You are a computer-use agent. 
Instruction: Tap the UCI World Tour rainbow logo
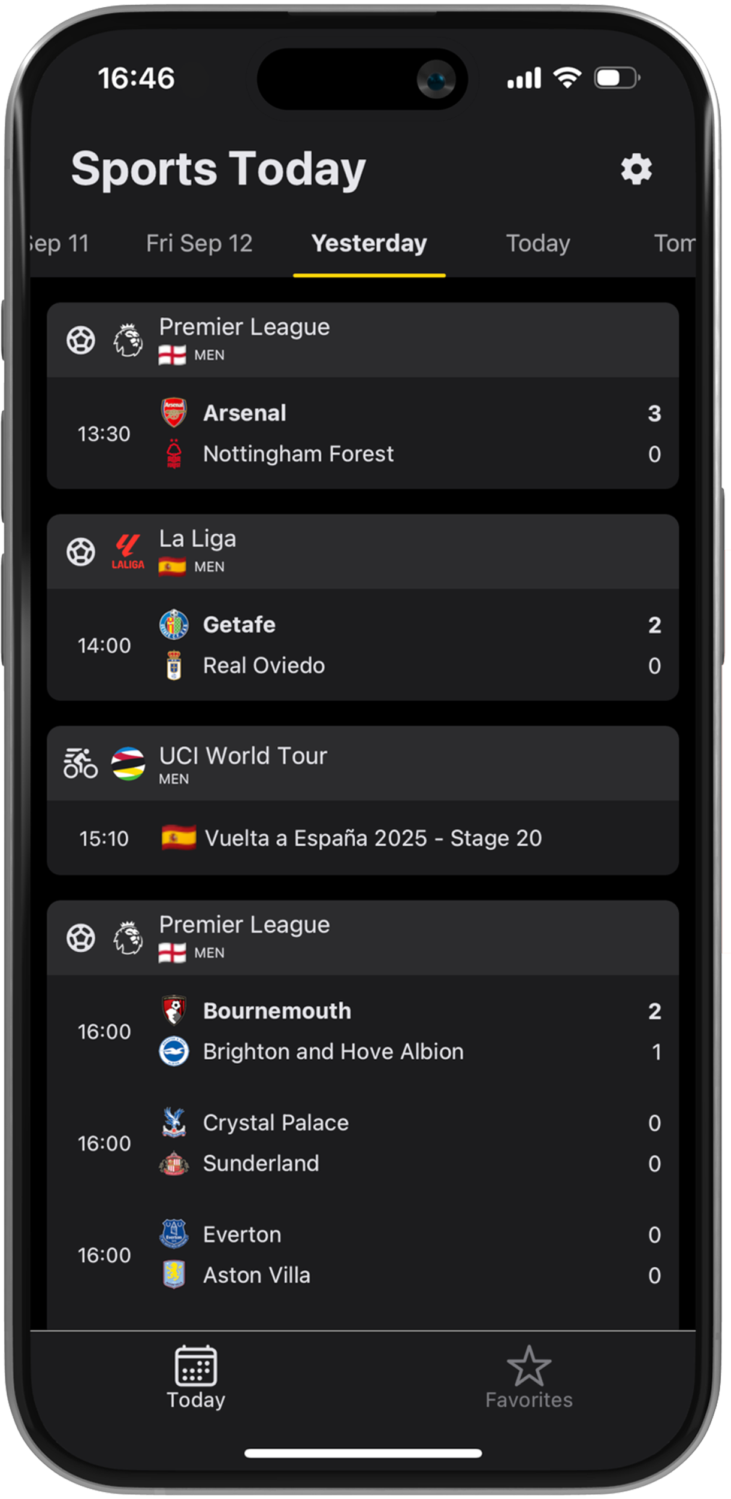[128, 764]
